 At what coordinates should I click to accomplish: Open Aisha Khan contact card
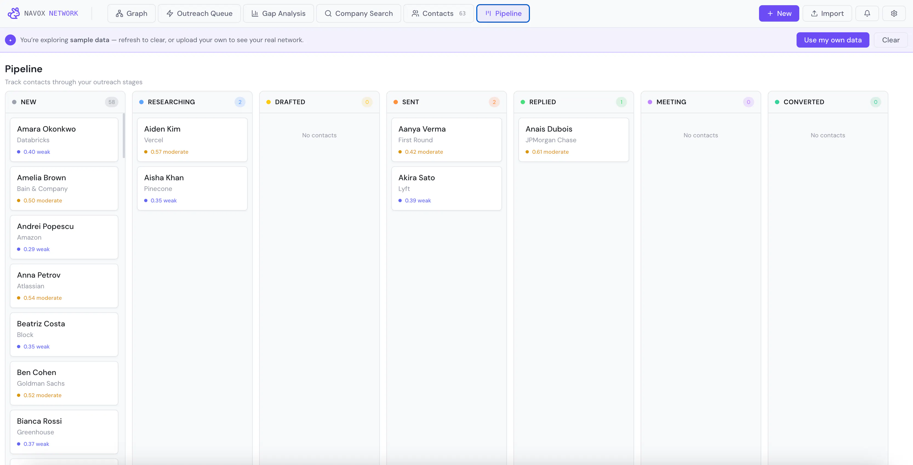pos(192,189)
